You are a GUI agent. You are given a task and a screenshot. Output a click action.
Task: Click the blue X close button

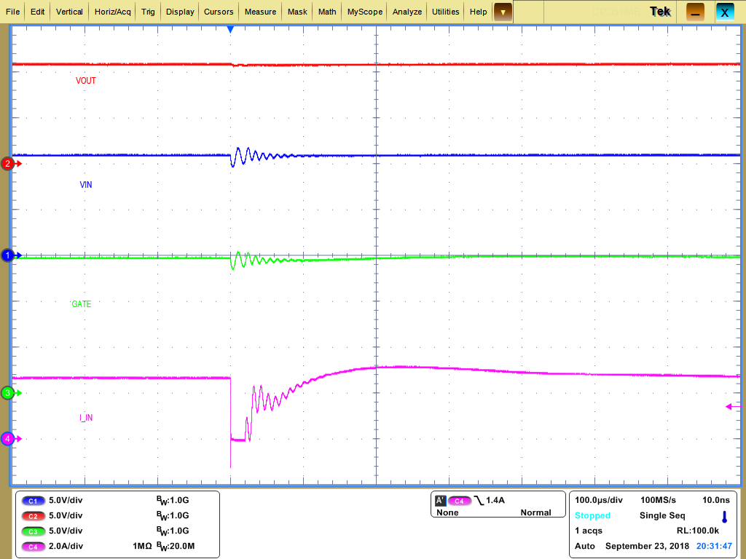tap(725, 12)
